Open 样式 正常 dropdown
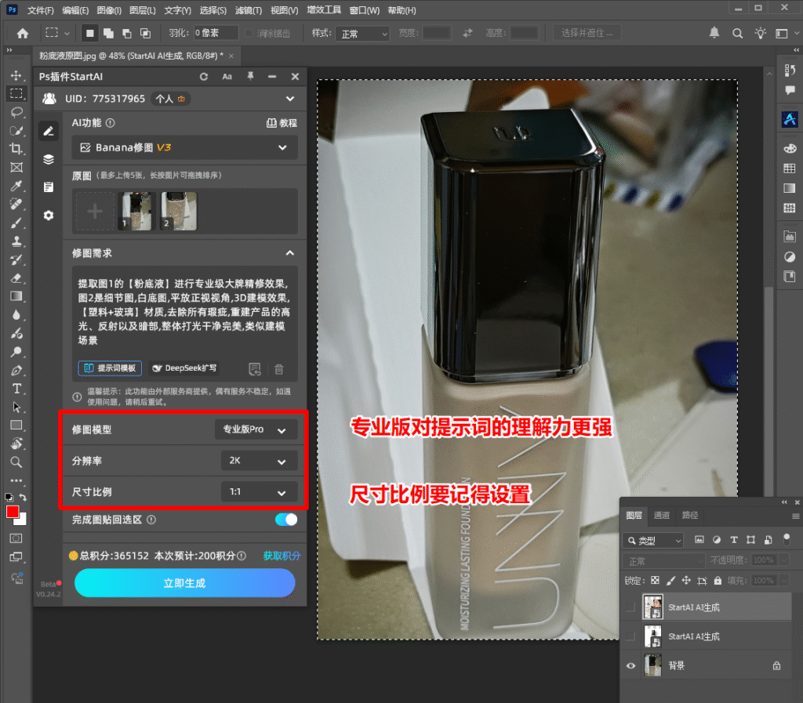 362,34
